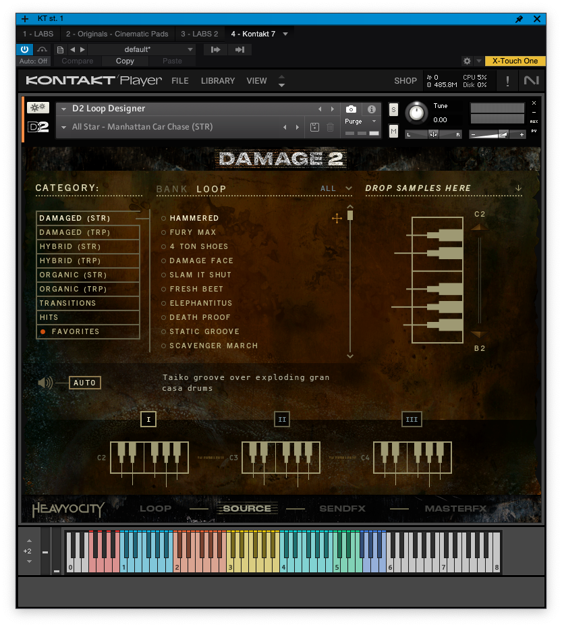Click the second arrow-into-bar button beside preset name
The width and height of the screenshot is (562, 627).
240,49
